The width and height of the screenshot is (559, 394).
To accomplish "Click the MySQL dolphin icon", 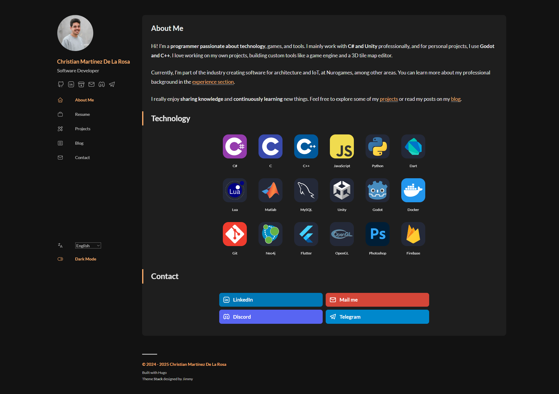I will pos(306,190).
